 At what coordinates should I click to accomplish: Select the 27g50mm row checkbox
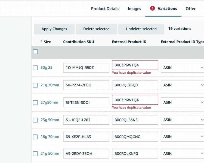pos(35,102)
